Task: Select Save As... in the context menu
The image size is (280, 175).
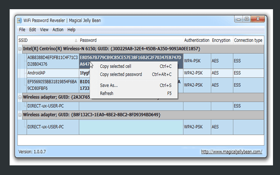Action: [x=109, y=85]
